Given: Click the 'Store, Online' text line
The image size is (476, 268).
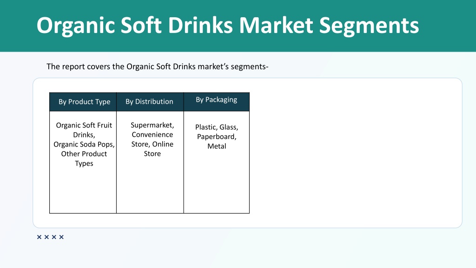Looking at the screenshot, I should point(152,144).
